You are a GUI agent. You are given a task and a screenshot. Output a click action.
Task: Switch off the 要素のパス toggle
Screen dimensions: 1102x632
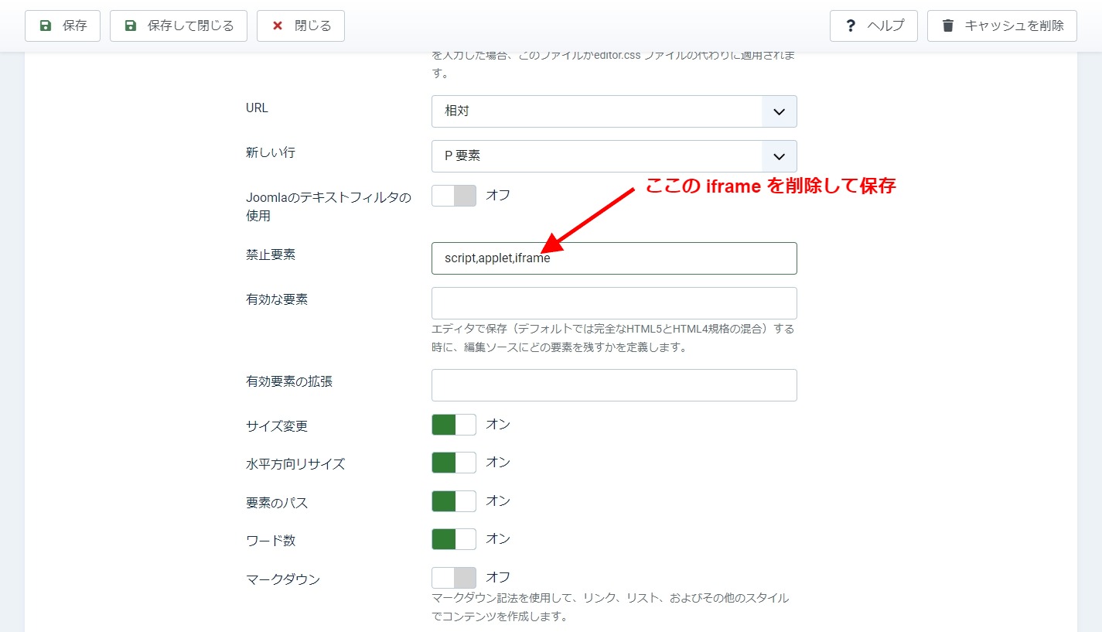(454, 501)
